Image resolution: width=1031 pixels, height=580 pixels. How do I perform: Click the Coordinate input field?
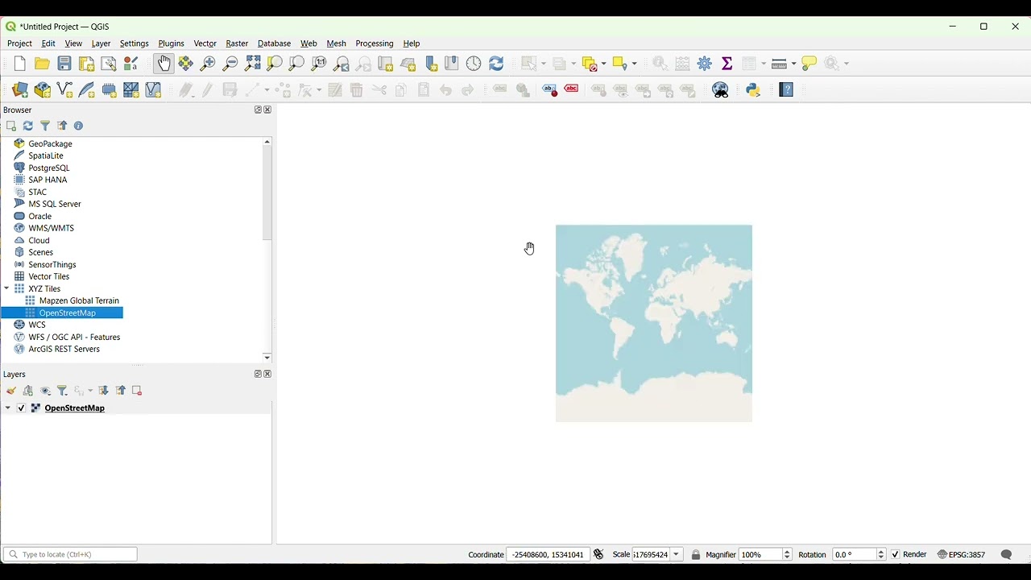(548, 555)
